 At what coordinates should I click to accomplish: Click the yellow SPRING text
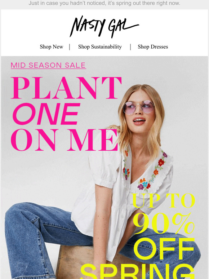coord(138,271)
